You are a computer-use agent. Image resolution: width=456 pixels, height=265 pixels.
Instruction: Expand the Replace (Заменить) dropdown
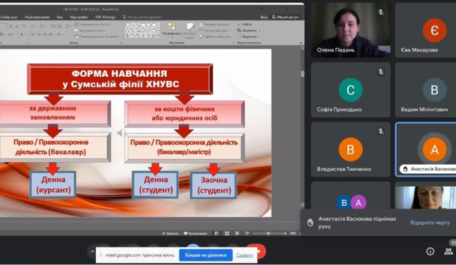click(259, 30)
